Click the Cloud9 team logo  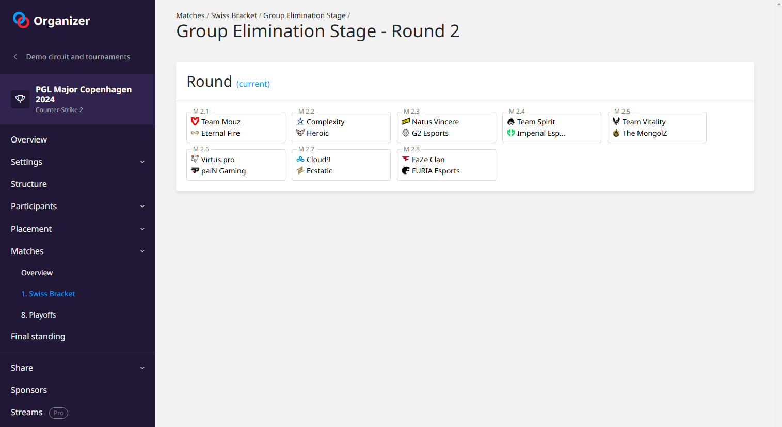tap(300, 160)
